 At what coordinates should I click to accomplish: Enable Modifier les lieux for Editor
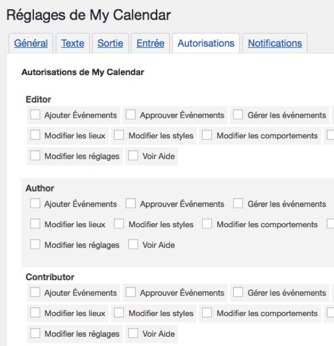[35, 135]
